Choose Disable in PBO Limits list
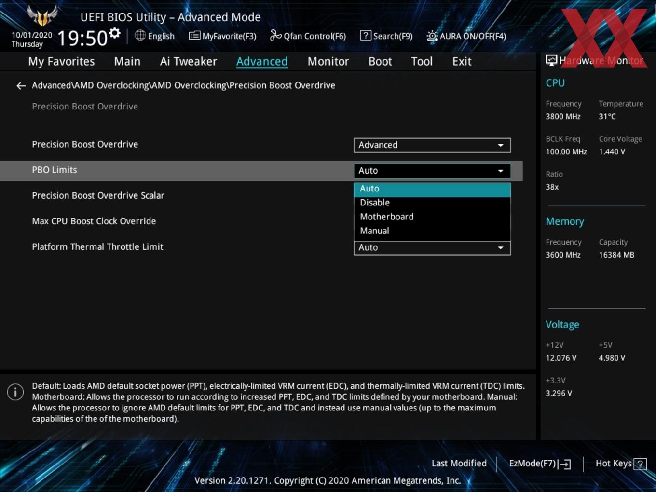This screenshot has width=656, height=492. (x=432, y=203)
